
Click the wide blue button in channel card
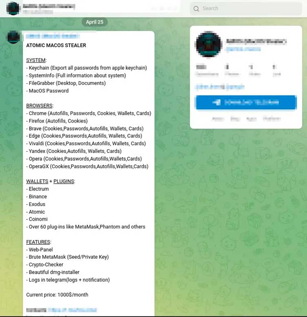tap(246, 102)
